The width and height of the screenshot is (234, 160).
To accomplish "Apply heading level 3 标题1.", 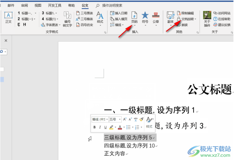I will click(x=50, y=13).
